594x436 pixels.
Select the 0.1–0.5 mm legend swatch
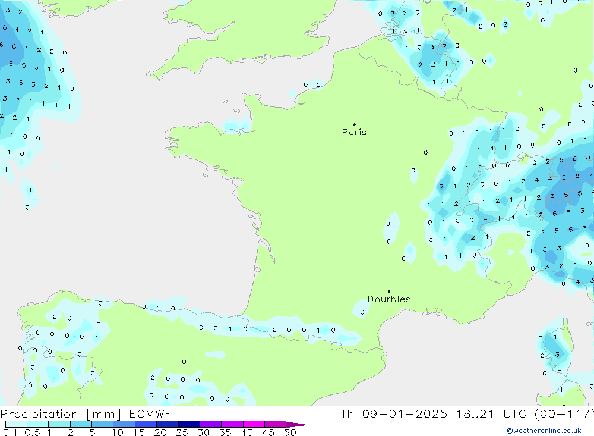(16, 425)
